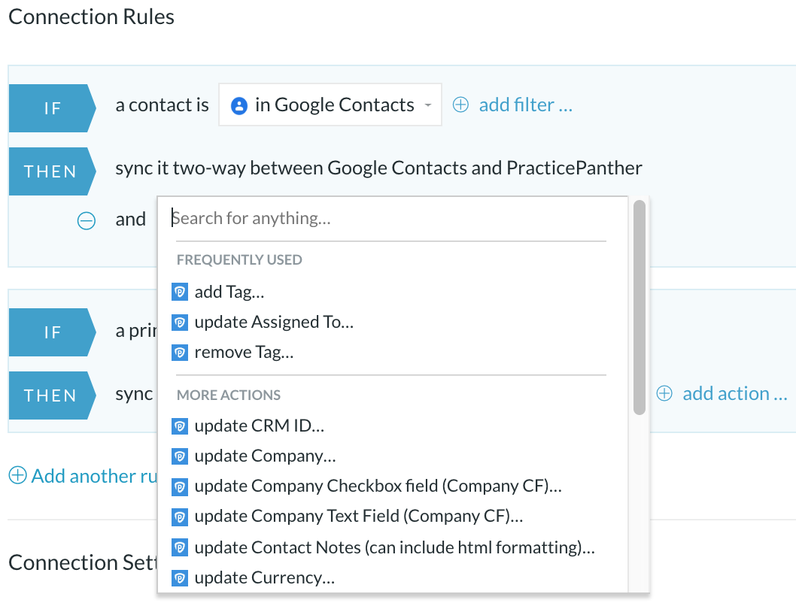Click the 'sync it two-way between Google Contacts and PracticePanther' text
Screen dimensions: 796x603
coord(378,168)
